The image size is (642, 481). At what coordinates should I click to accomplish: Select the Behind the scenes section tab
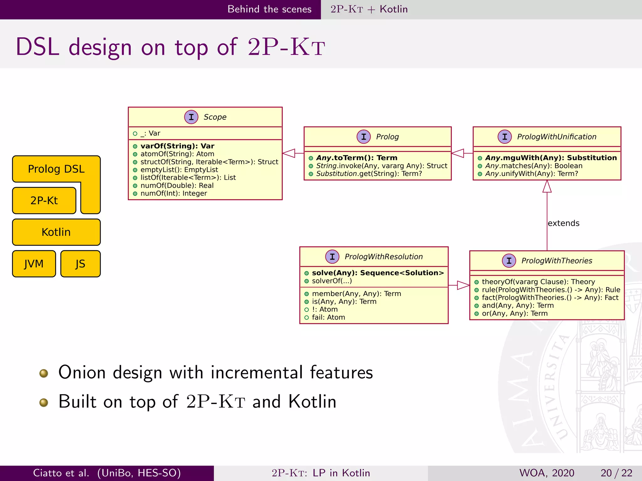pos(269,9)
